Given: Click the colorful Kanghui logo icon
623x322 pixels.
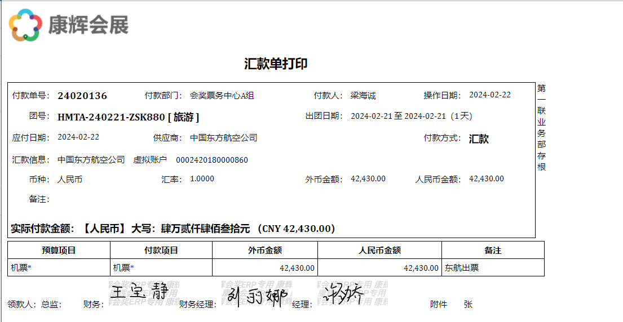Looking at the screenshot, I should [25, 25].
